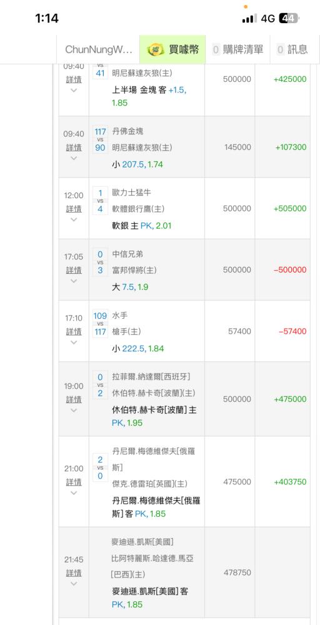Open 詳情 for the 17:05 中信兄弟 bet
This screenshot has width=320, height=625.
pyautogui.click(x=74, y=270)
